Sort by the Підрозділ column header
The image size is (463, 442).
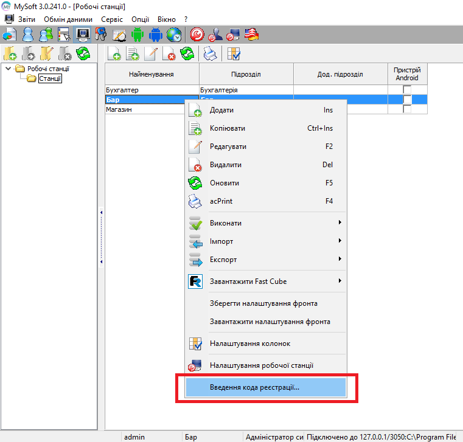pyautogui.click(x=246, y=74)
